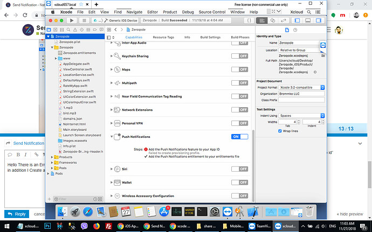The height and width of the screenshot is (232, 372).
Task: Toggle the targets list sidebar
Action: point(109,38)
